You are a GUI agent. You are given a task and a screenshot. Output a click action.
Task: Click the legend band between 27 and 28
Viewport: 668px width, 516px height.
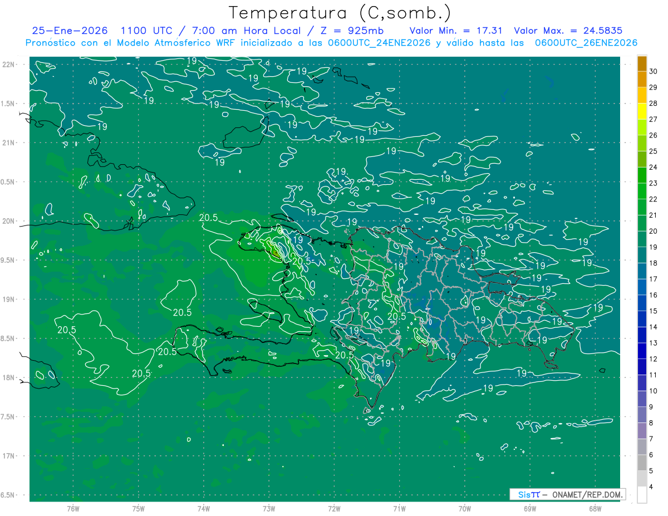coord(642,111)
